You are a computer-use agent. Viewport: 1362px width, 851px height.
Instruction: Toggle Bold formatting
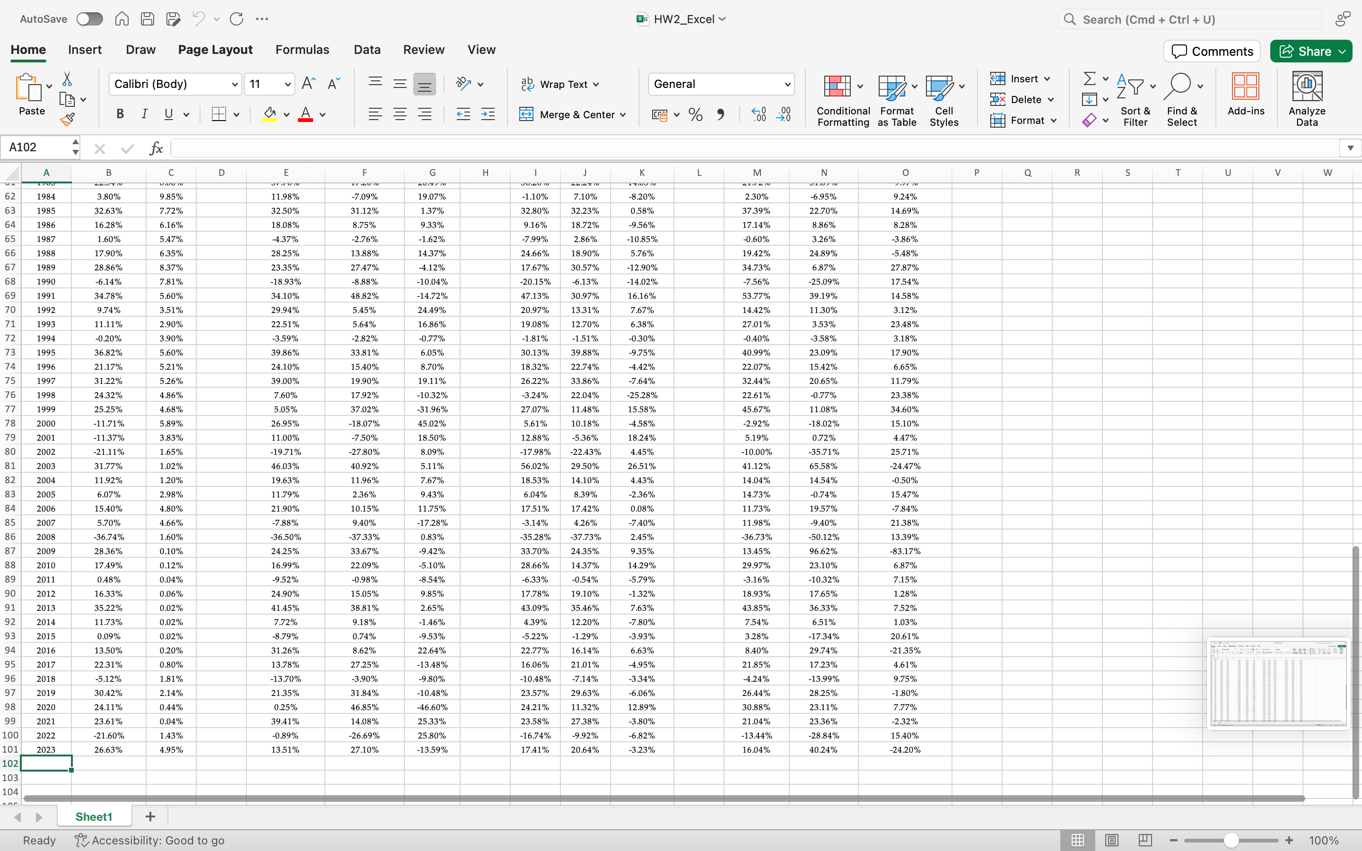[120, 114]
